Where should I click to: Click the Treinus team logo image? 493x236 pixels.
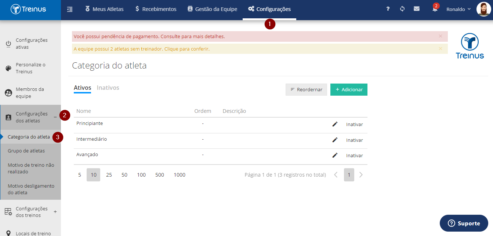[470, 46]
